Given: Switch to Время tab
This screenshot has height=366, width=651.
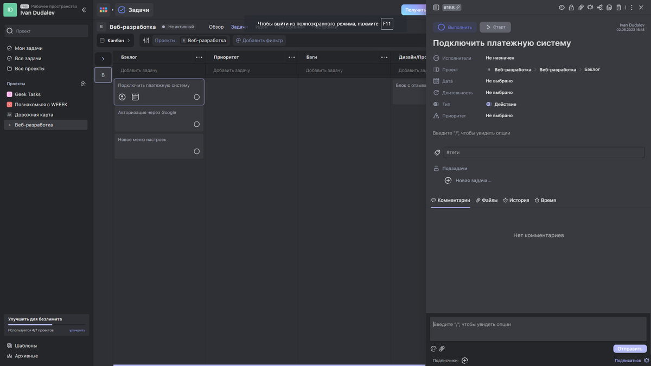Looking at the screenshot, I should tap(545, 200).
